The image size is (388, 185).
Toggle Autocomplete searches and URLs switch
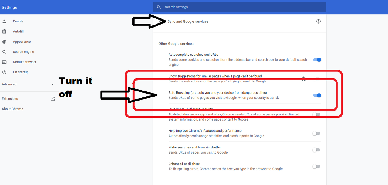pos(317,60)
